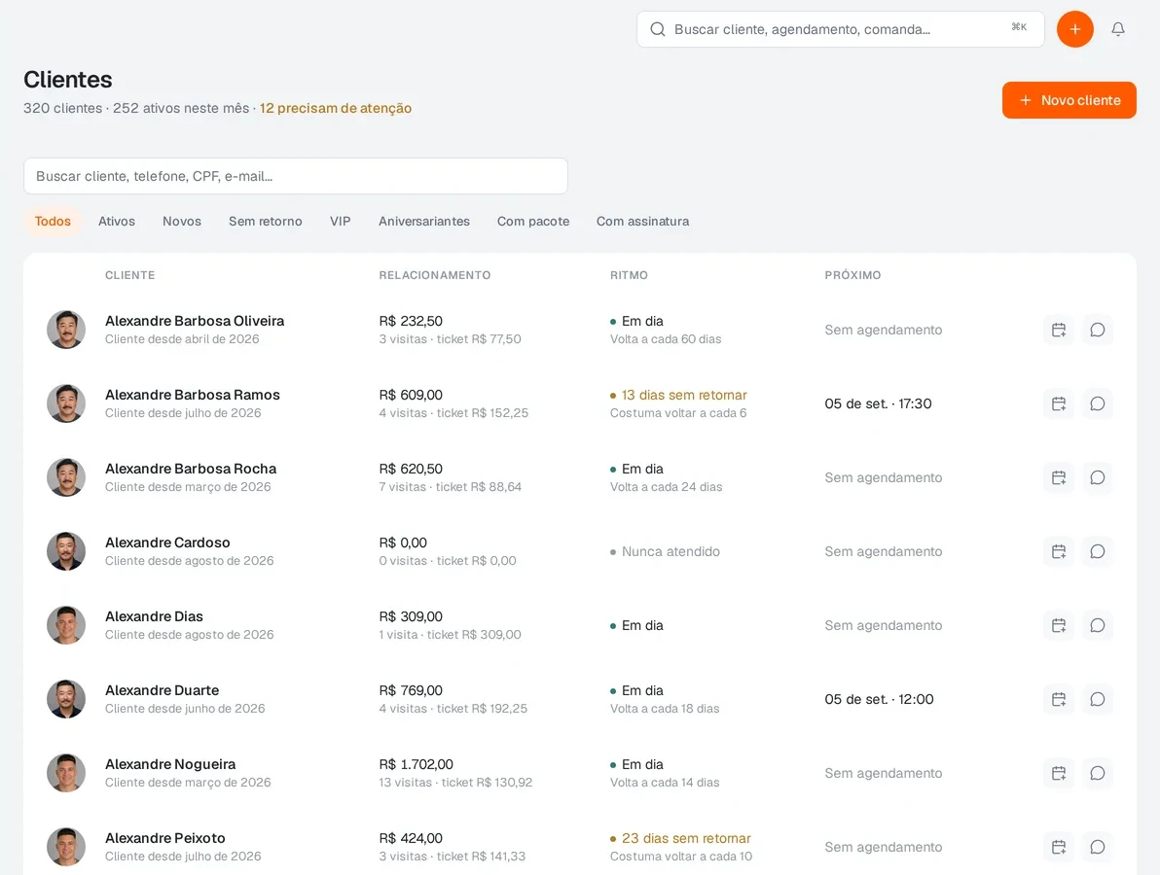The width and height of the screenshot is (1160, 875).
Task: Open the VIP filter tab
Action: (x=341, y=221)
